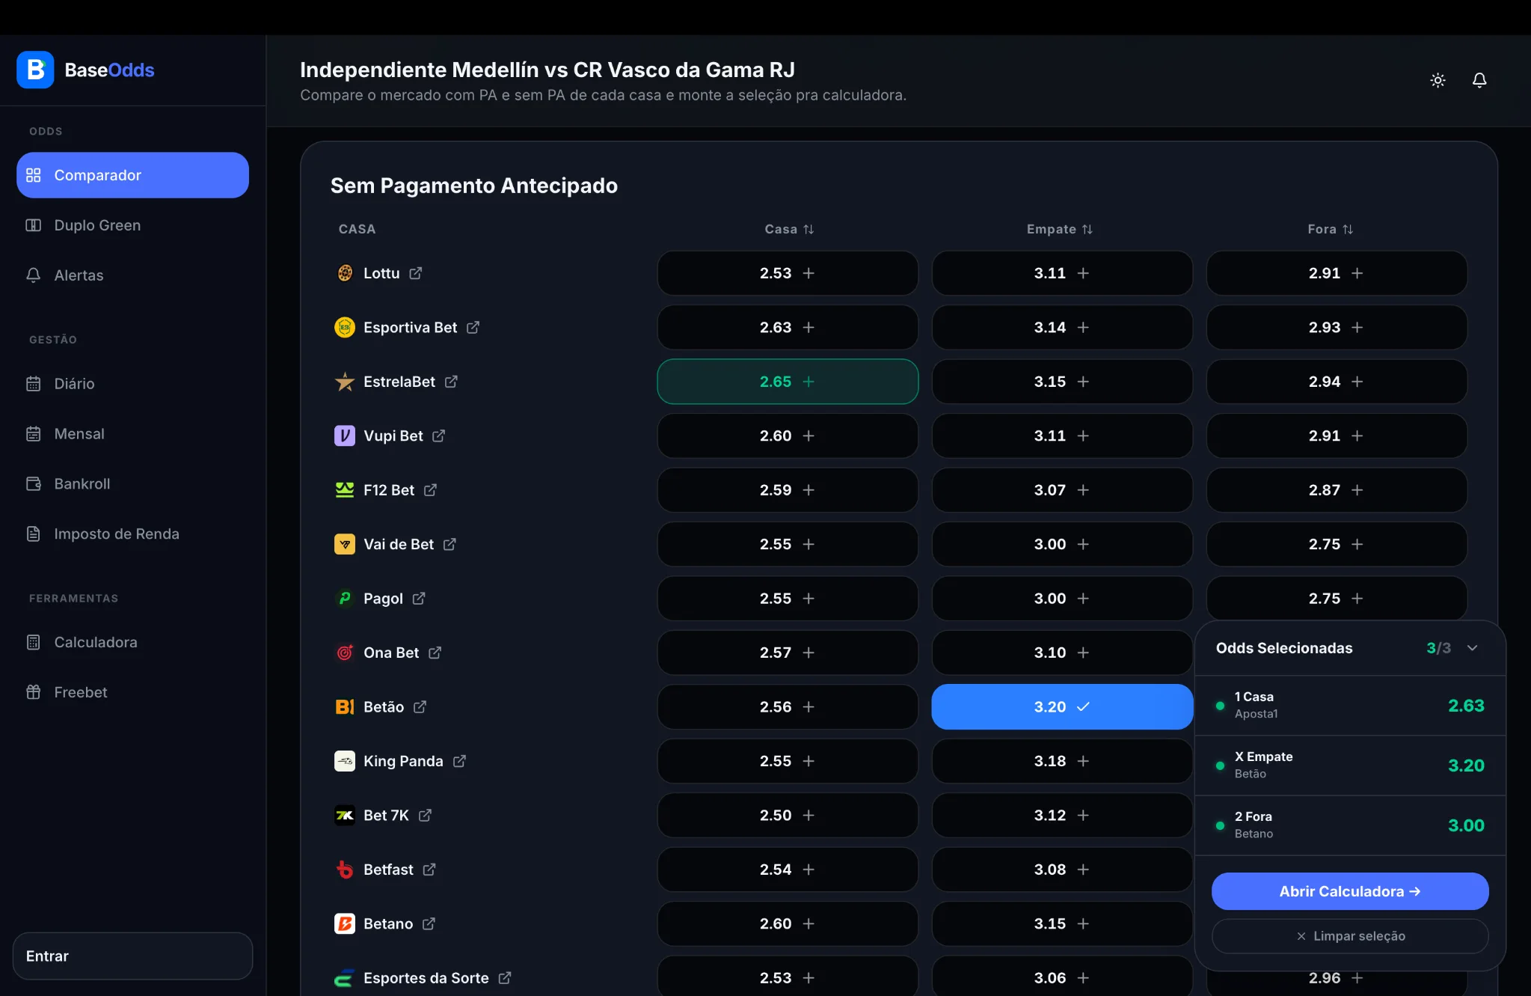Select Betano Casa odd 2.60
1531x996 pixels.
pos(788,924)
